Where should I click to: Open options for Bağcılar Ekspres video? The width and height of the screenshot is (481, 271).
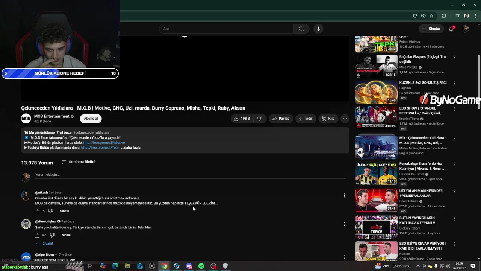(x=454, y=58)
